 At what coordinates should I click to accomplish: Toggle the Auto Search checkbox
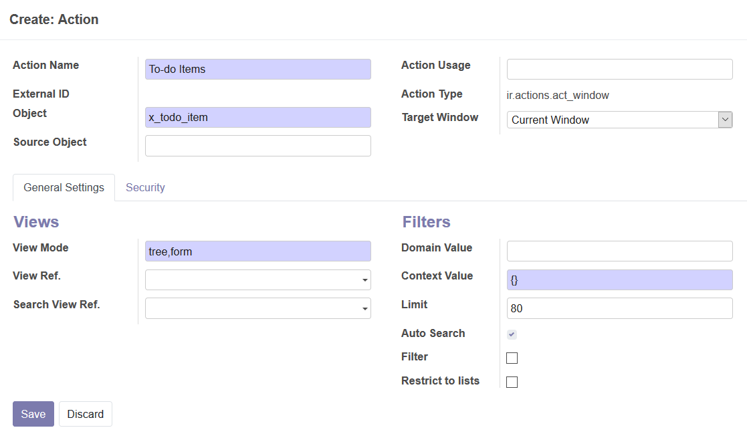pyautogui.click(x=512, y=334)
